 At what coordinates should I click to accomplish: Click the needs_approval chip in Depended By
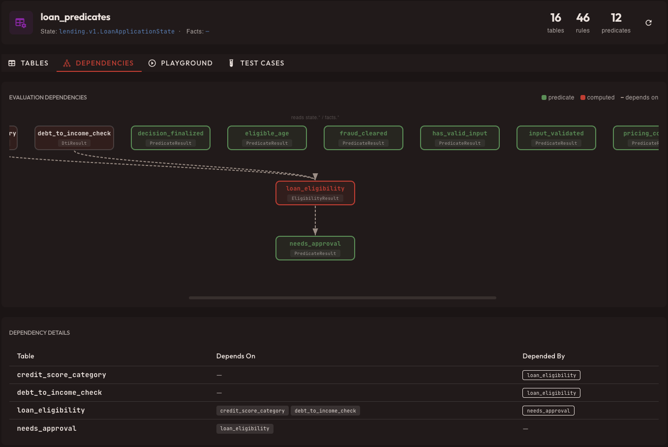click(x=548, y=410)
